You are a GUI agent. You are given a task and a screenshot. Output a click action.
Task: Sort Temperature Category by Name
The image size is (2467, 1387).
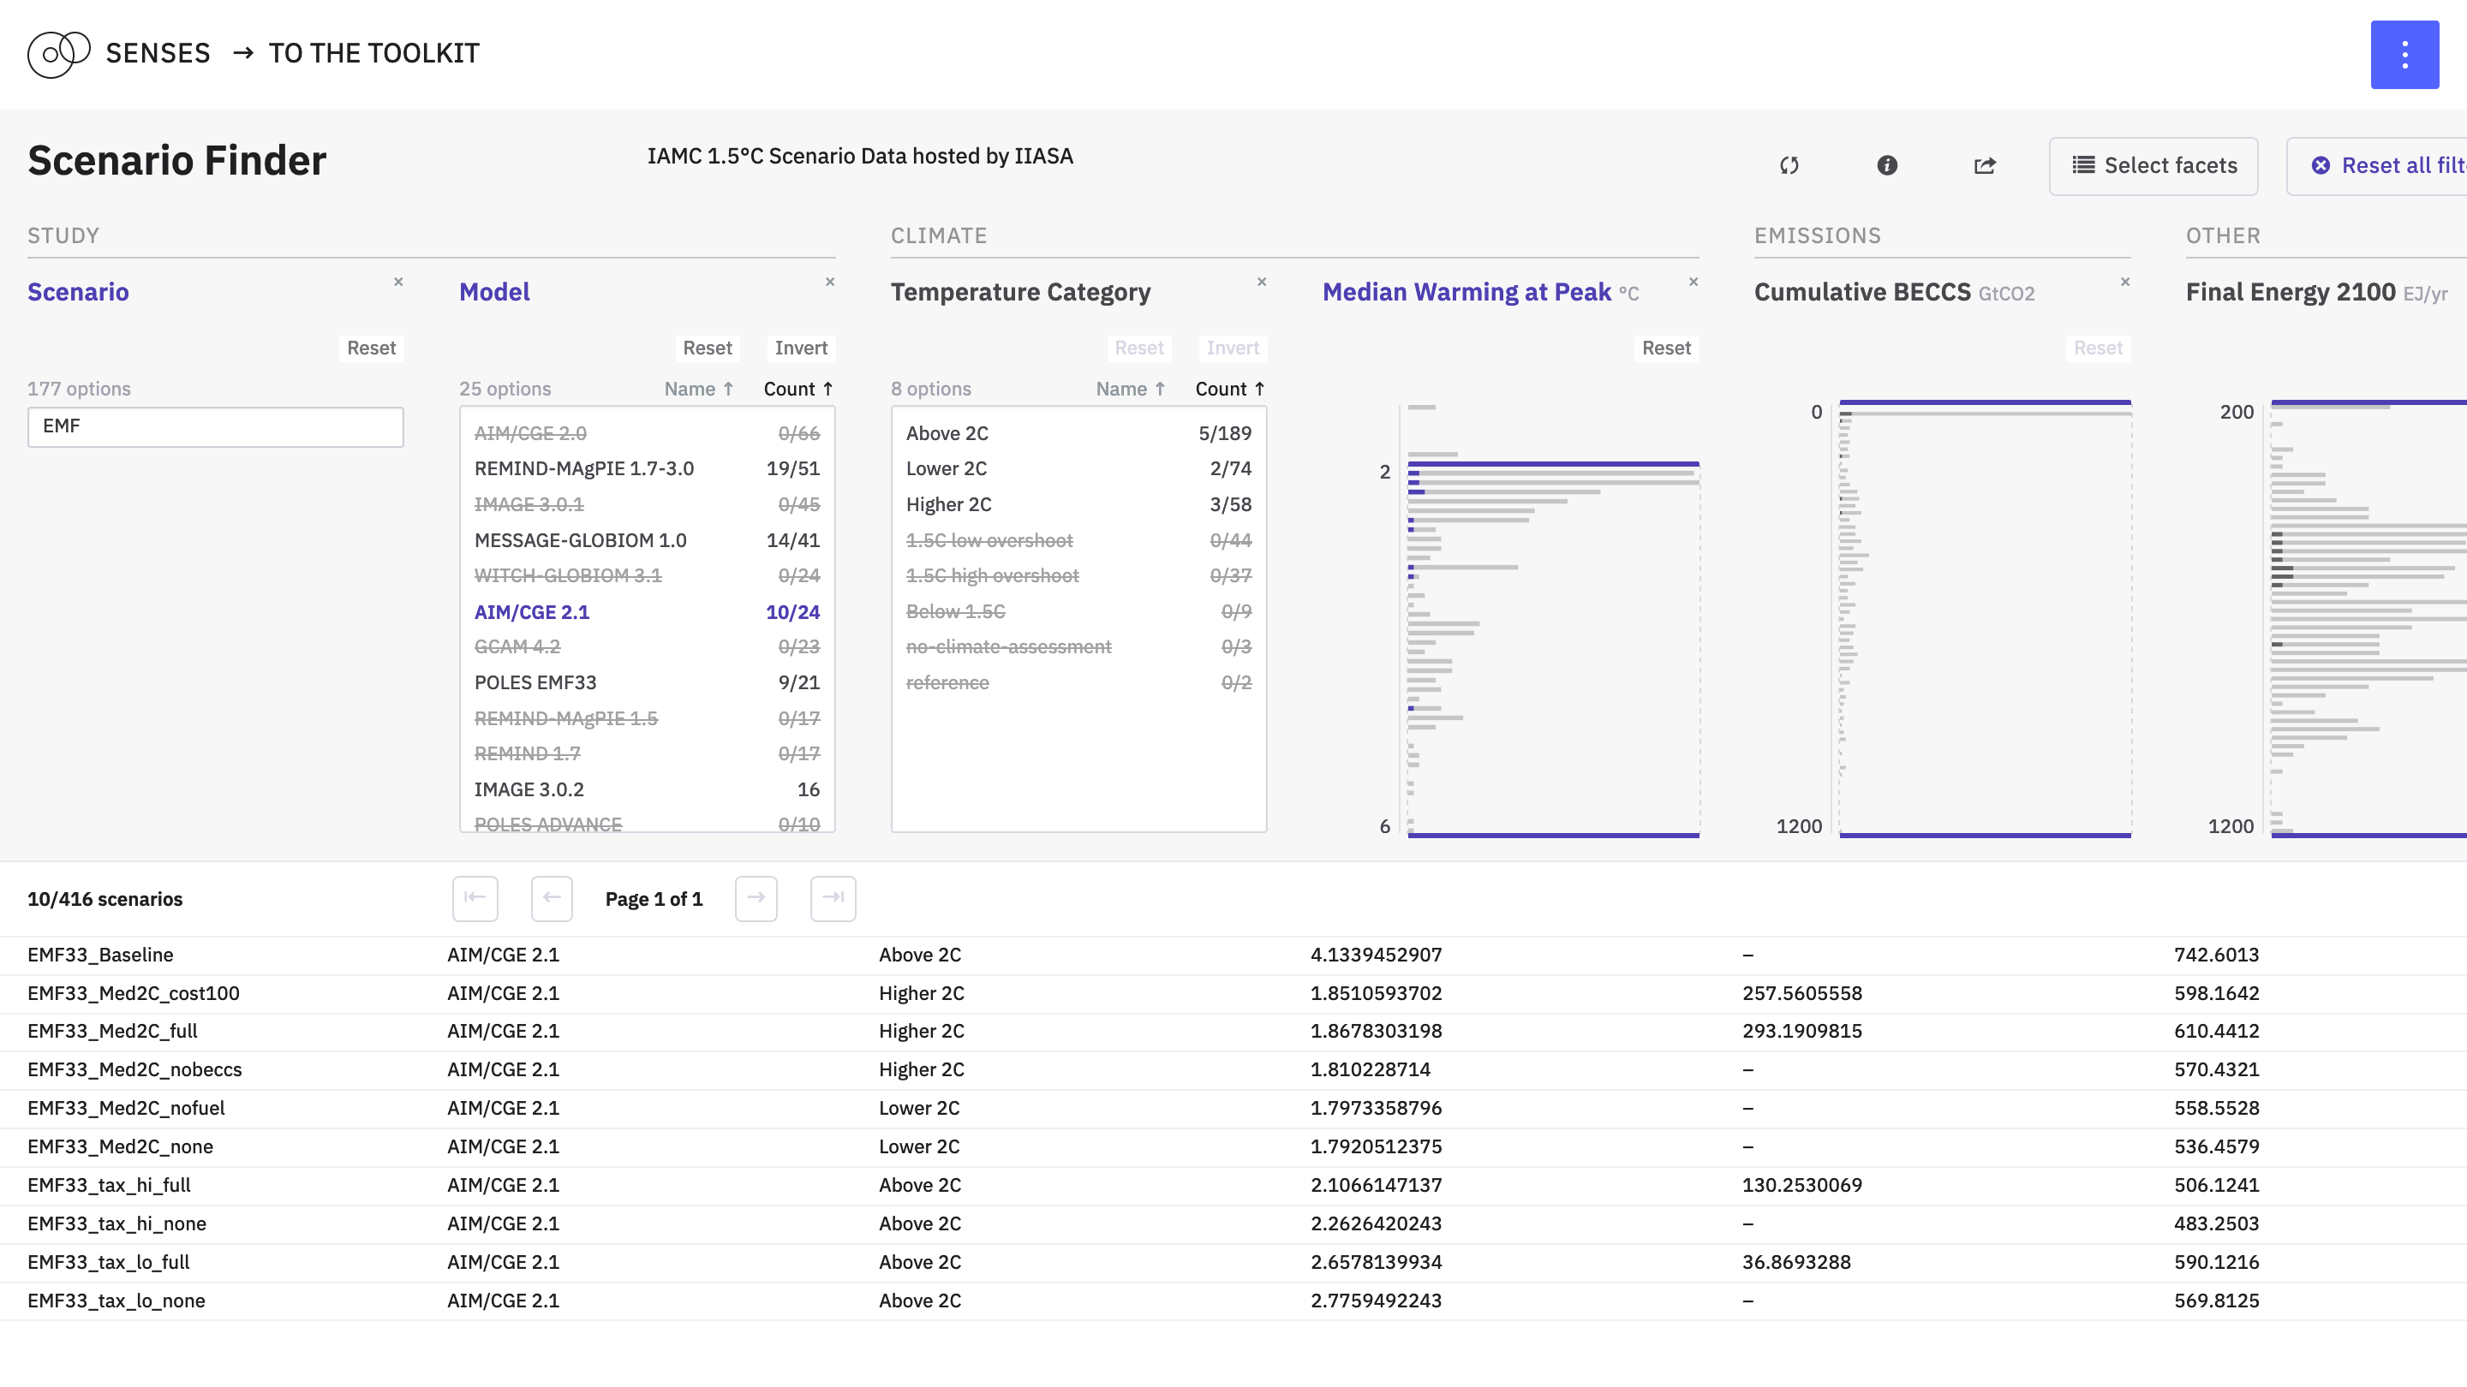pos(1130,389)
